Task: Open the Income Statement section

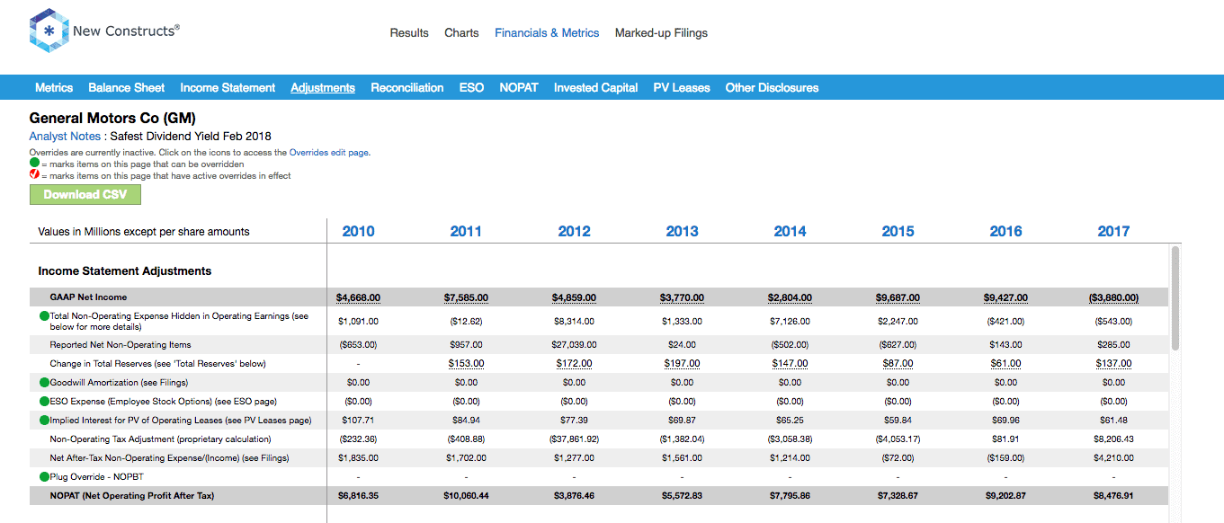Action: pyautogui.click(x=228, y=88)
